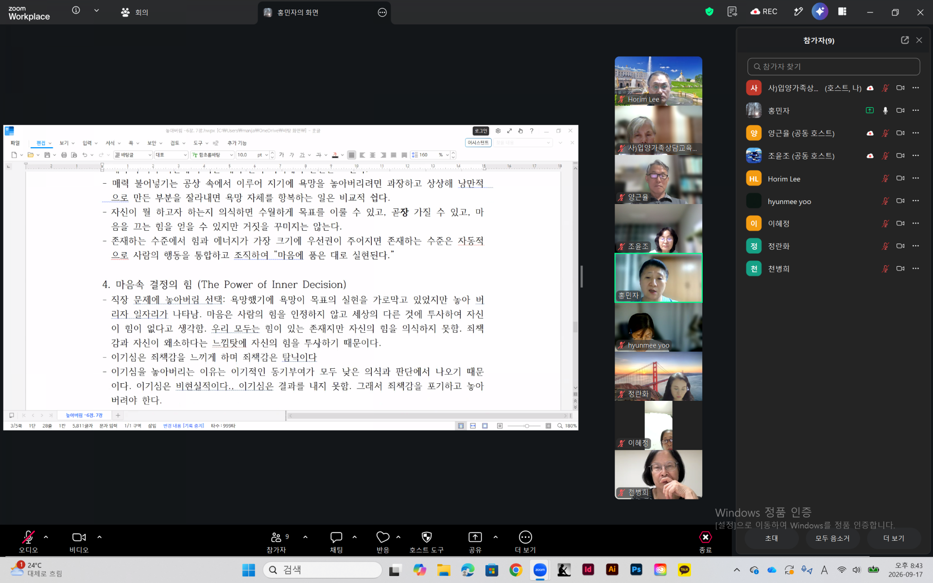Viewport: 933px width, 583px height.
Task: Click 모두 음소거 mute all button
Action: click(832, 538)
